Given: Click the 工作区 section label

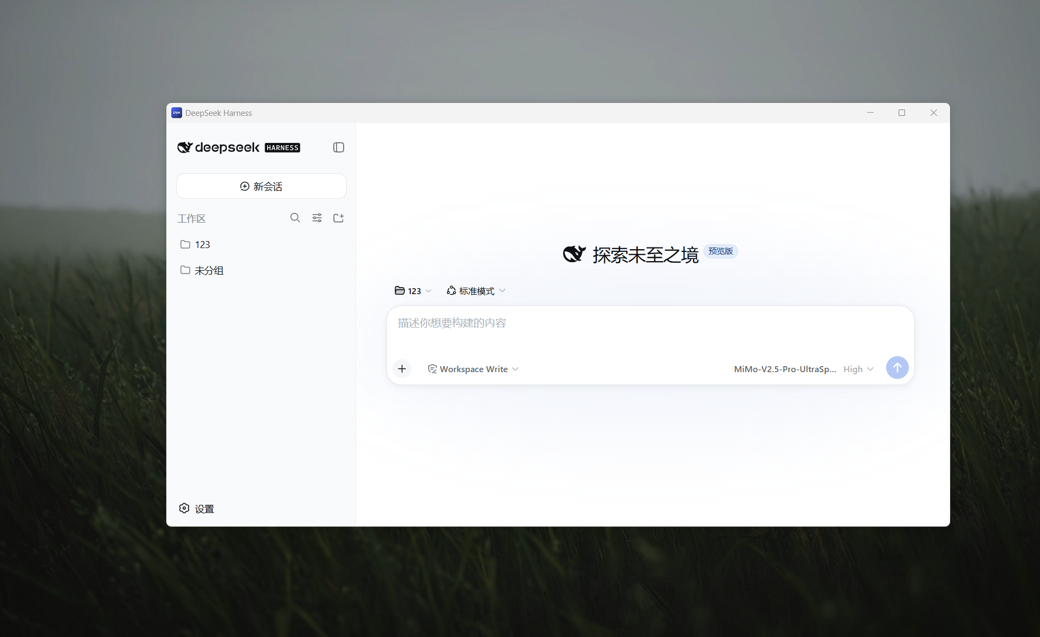Looking at the screenshot, I should coord(191,219).
